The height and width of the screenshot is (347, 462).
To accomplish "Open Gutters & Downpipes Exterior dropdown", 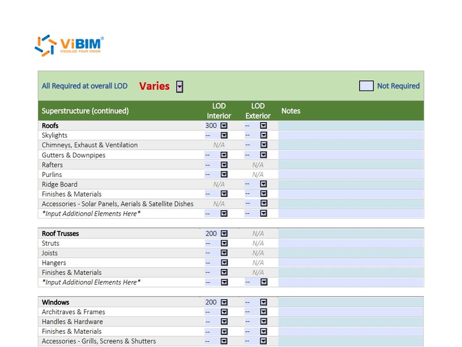I will [263, 155].
